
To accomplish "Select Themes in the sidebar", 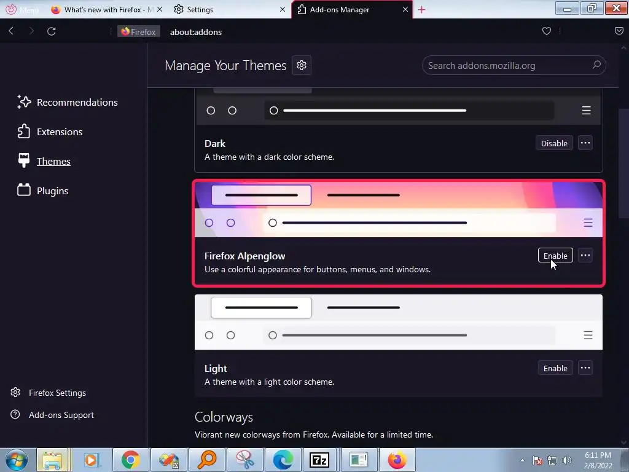I will [x=44, y=162].
